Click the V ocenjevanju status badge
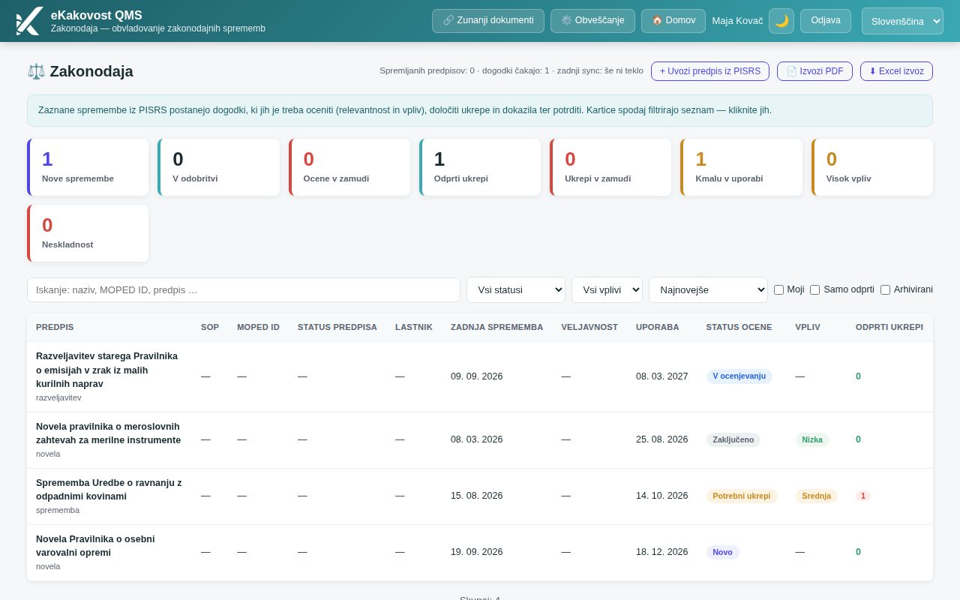960x600 pixels. tap(739, 376)
